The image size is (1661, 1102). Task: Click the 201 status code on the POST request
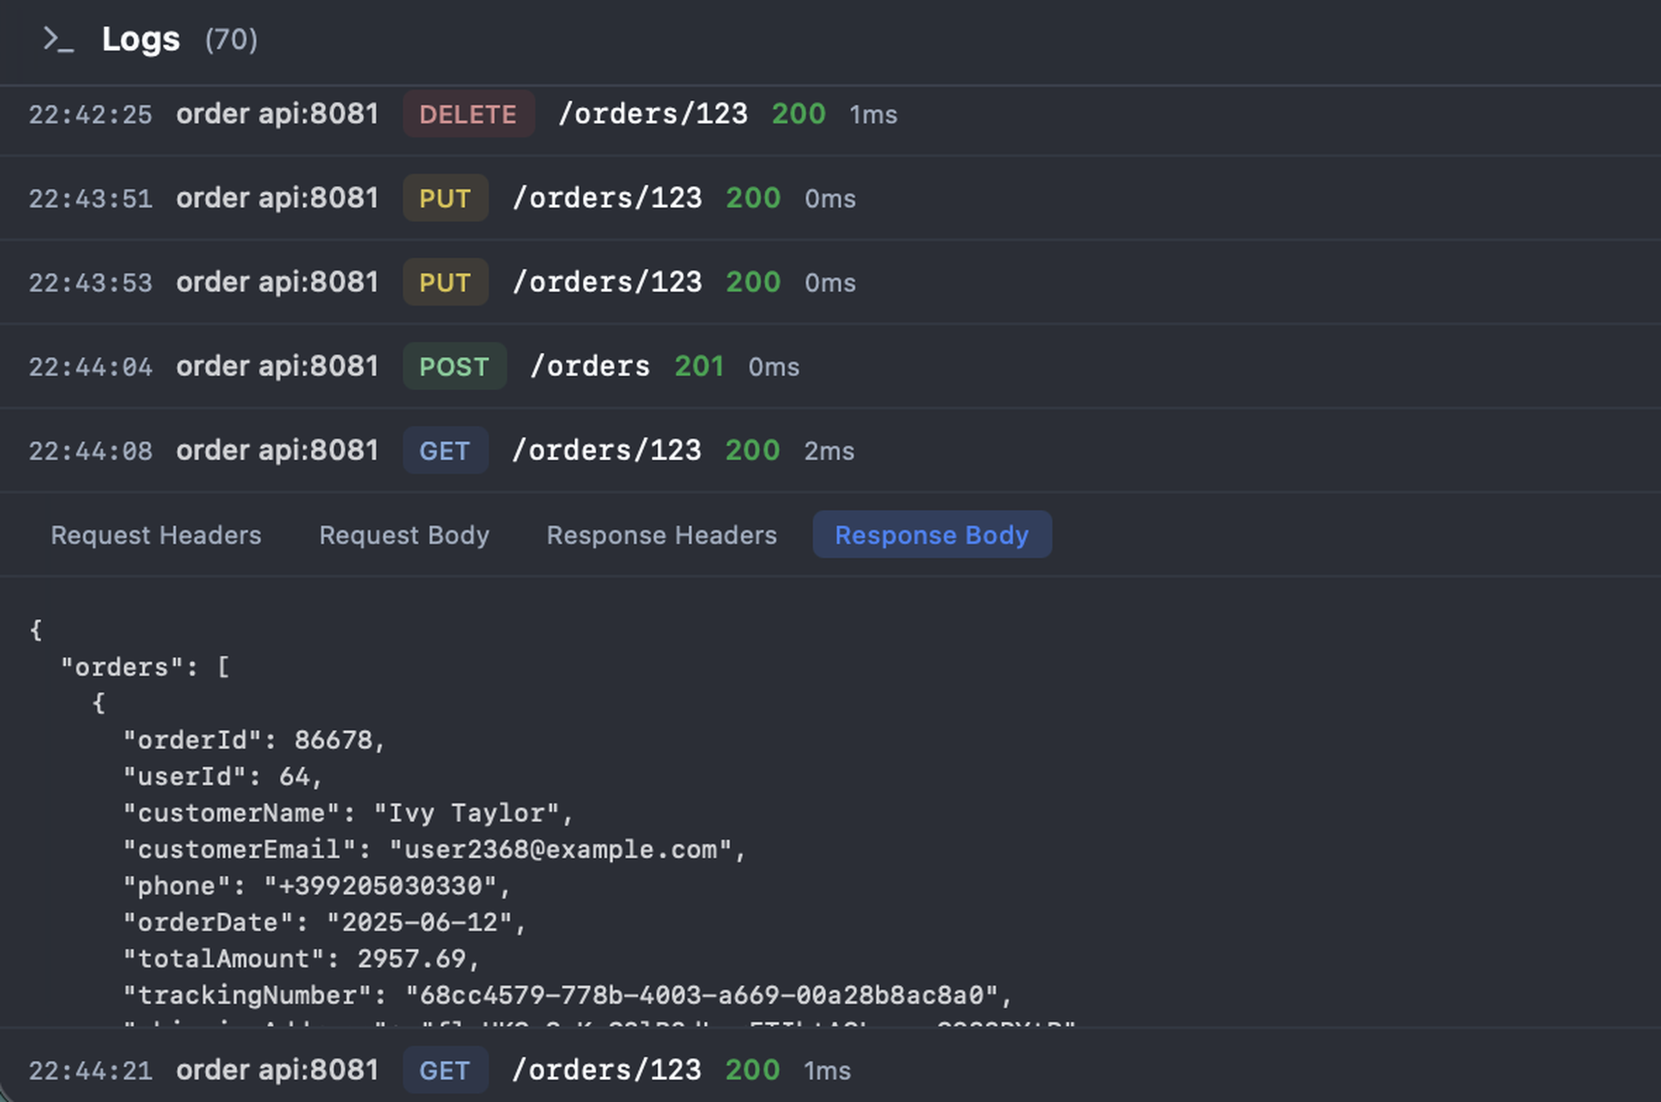pyautogui.click(x=699, y=365)
